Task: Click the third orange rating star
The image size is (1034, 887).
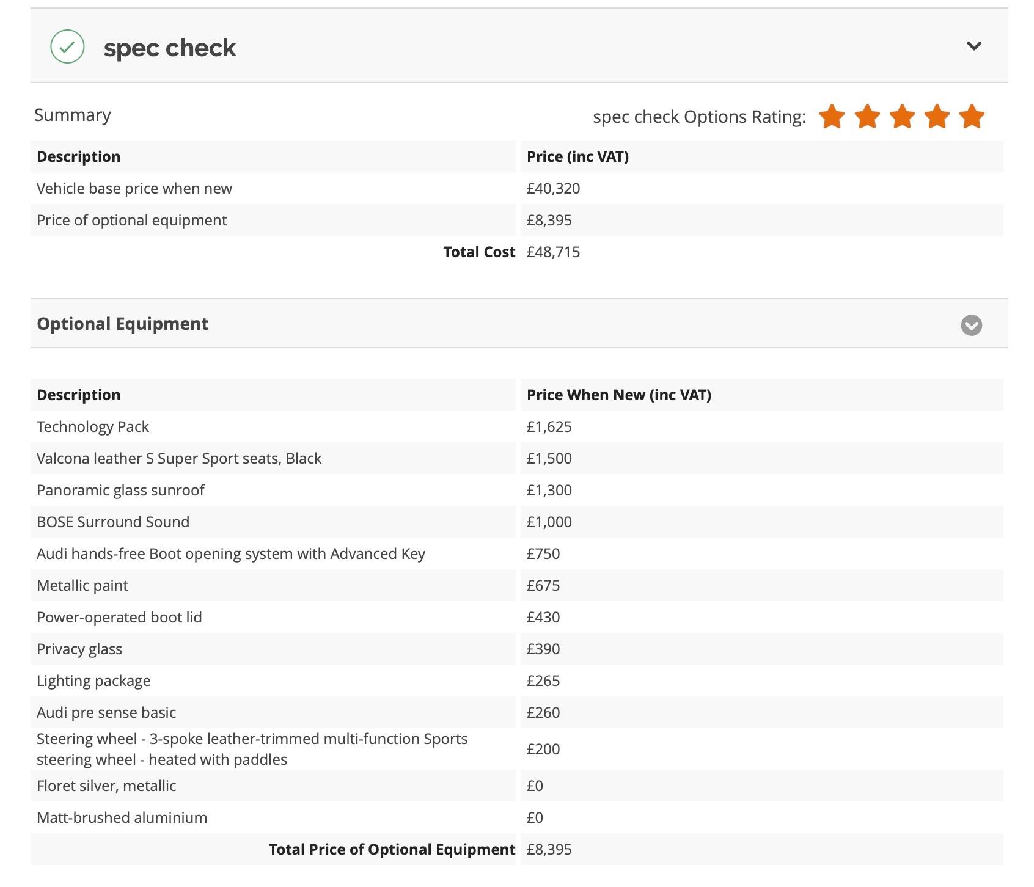Action: tap(902, 116)
